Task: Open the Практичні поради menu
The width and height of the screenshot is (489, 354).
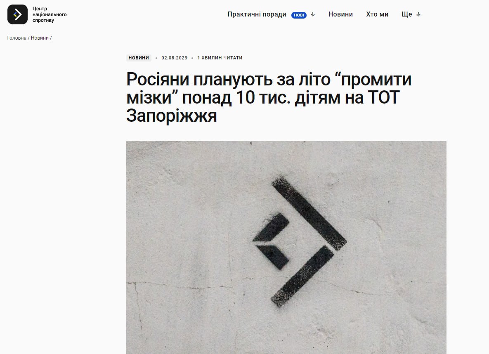Action: (x=257, y=14)
